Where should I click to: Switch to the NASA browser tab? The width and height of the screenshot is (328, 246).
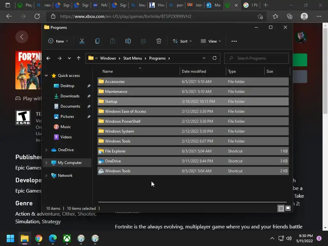point(100,5)
